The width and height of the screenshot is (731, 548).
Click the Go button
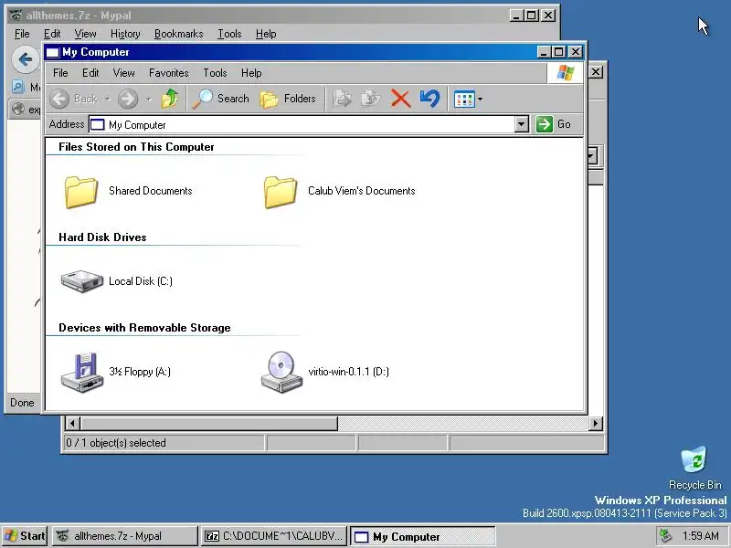pyautogui.click(x=554, y=124)
